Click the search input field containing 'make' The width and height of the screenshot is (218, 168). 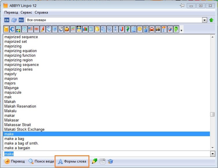(107, 154)
